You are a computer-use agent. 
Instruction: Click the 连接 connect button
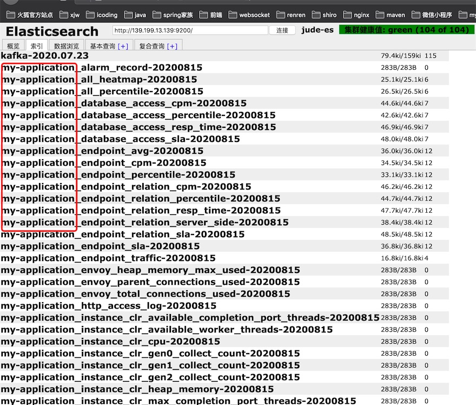click(x=282, y=30)
